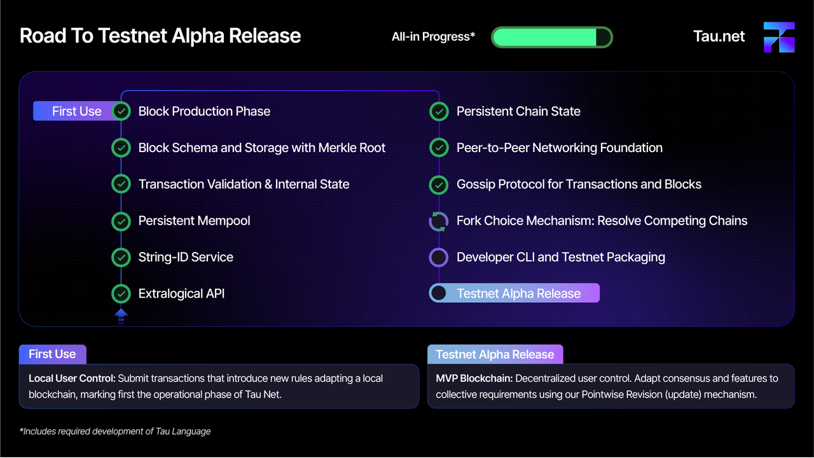The width and height of the screenshot is (814, 458).
Task: Click the Local User Control description box
Action: coord(219,386)
